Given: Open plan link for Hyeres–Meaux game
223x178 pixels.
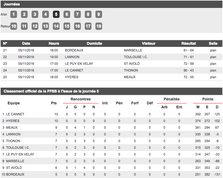Looking at the screenshot, I should click(x=213, y=77).
